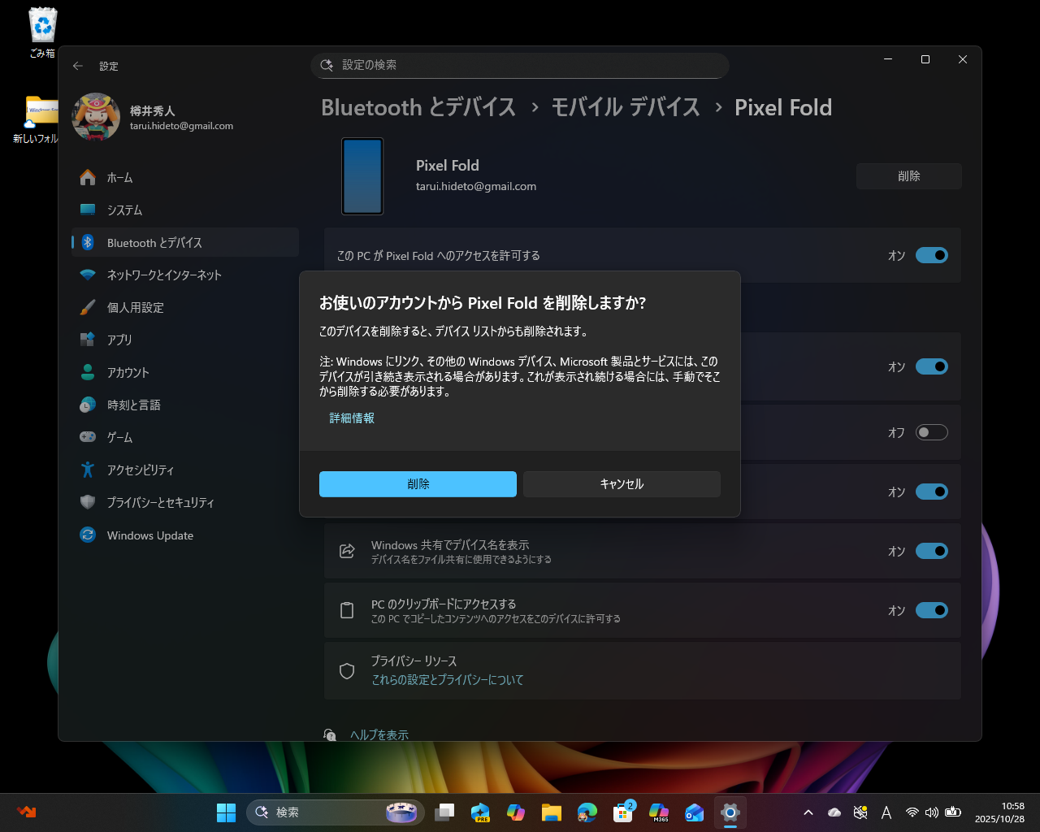Click the magnifier icon in 設定の検索 box

click(x=327, y=65)
